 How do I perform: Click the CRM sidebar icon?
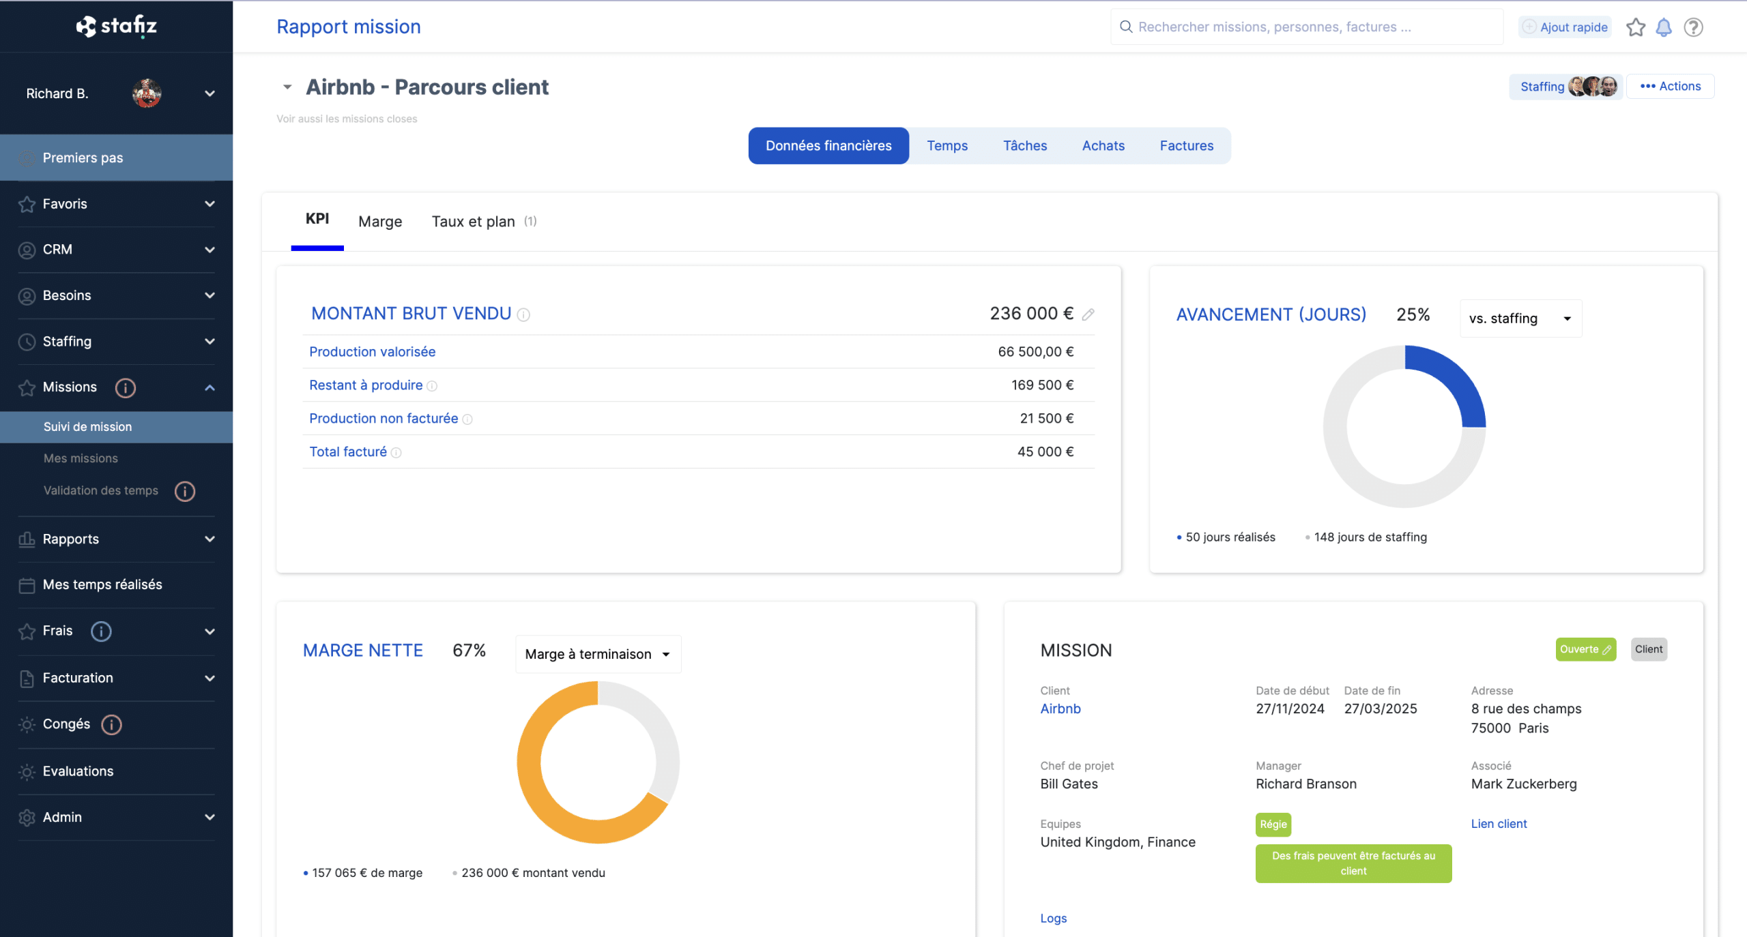pyautogui.click(x=27, y=250)
